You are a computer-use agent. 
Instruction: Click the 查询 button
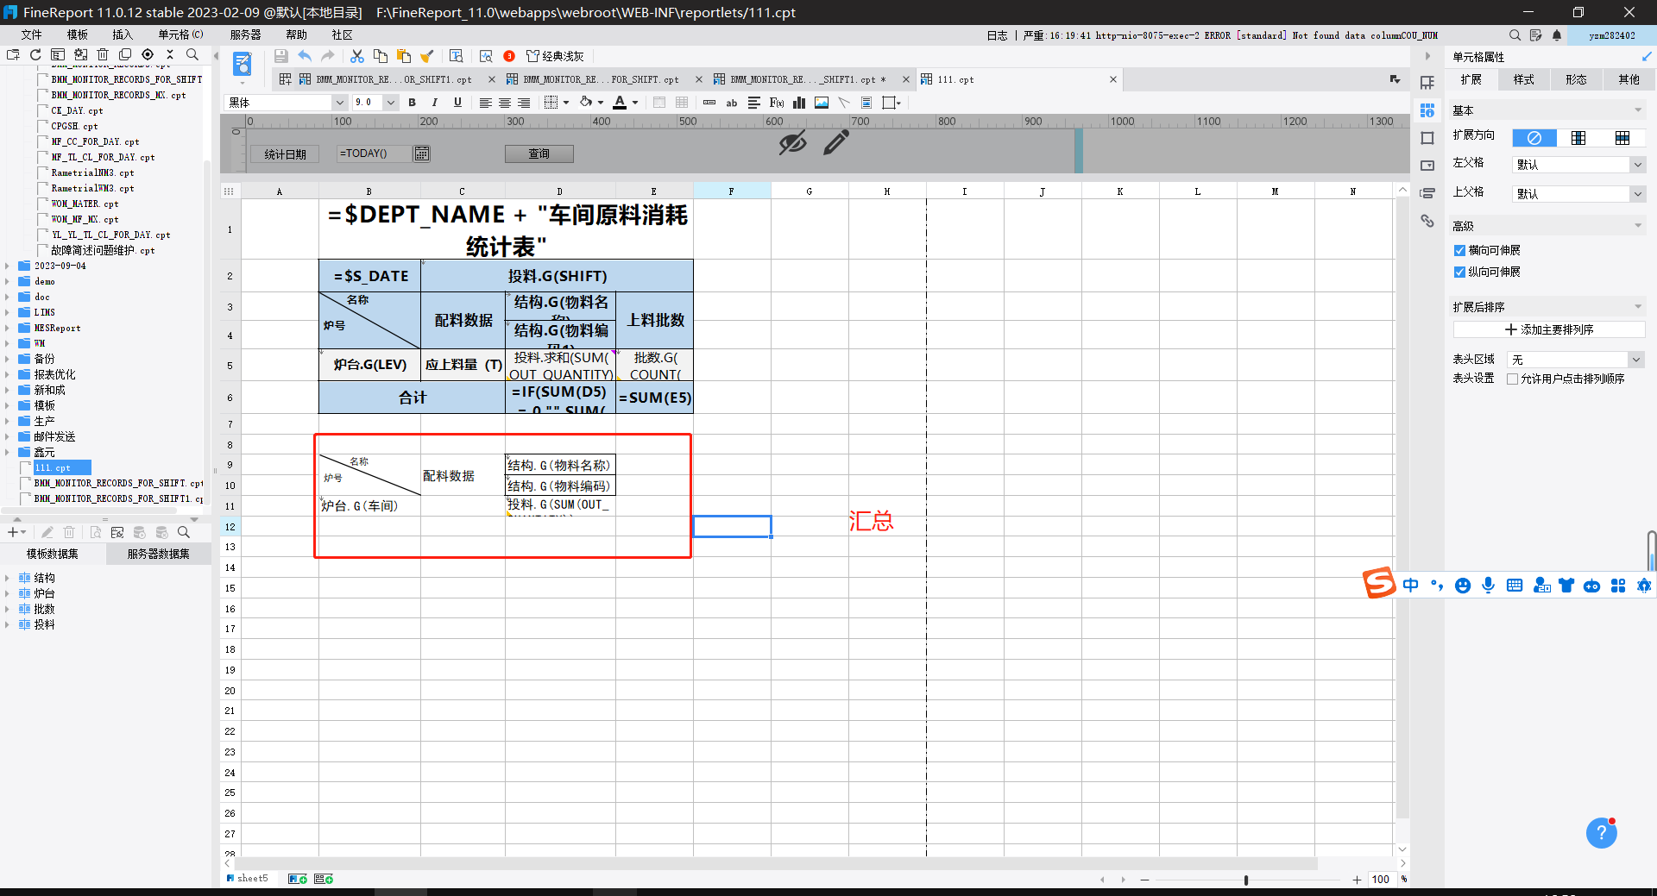tap(539, 154)
